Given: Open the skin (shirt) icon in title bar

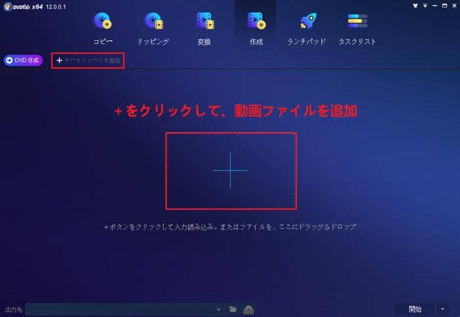Looking at the screenshot, I should click(x=415, y=5).
